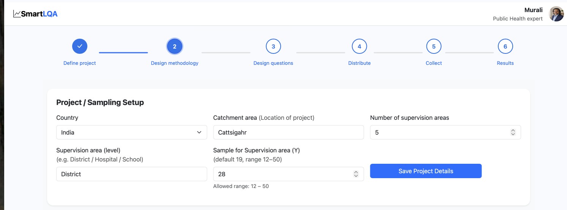Open the Design methodology step label

tap(175, 63)
